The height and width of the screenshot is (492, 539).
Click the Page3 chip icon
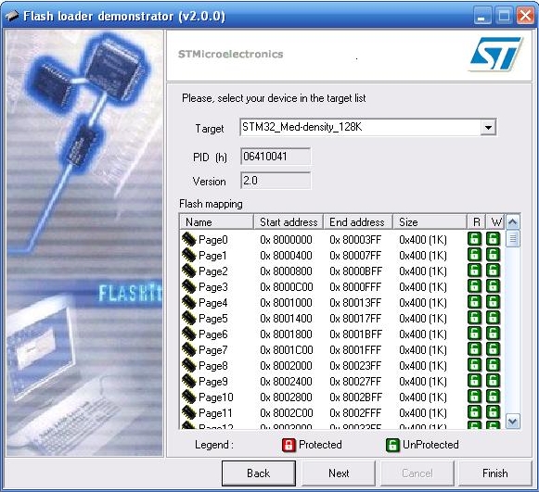coord(188,286)
